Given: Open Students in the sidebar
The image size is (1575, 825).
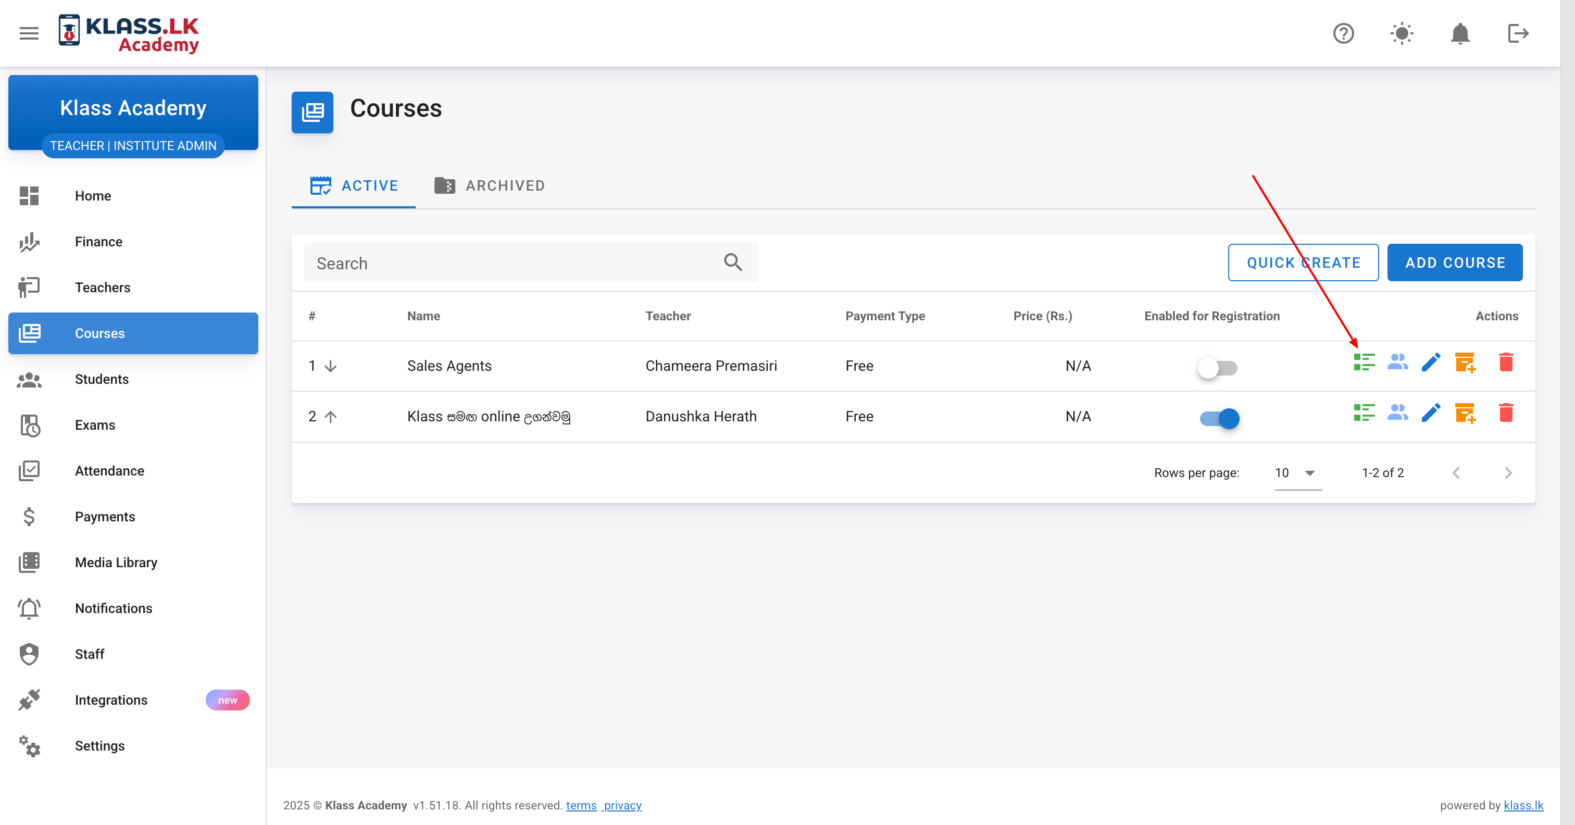Looking at the screenshot, I should [102, 379].
